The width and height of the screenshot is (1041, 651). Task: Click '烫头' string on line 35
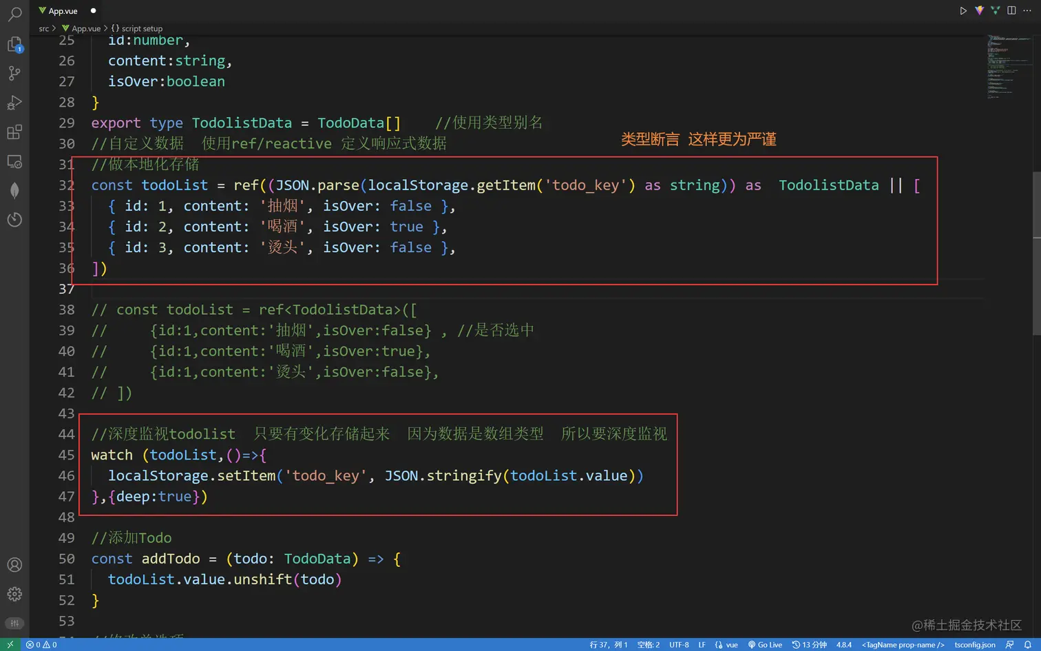point(282,247)
